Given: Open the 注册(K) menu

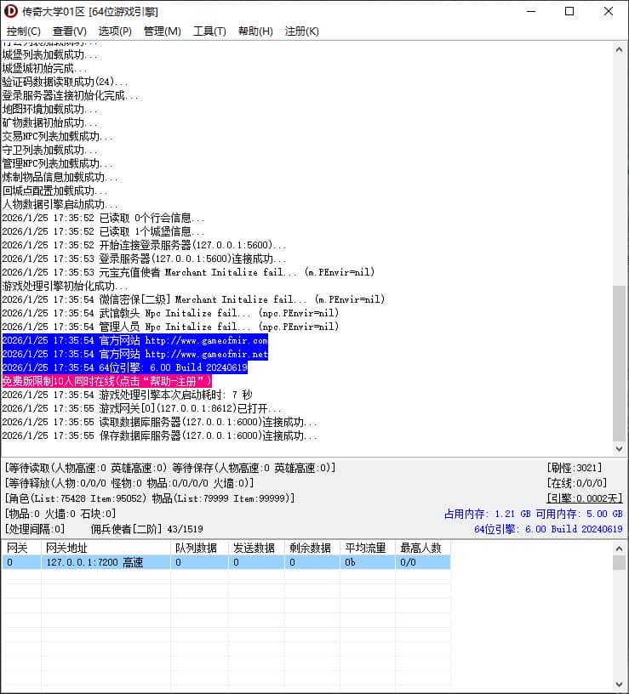Looking at the screenshot, I should pyautogui.click(x=301, y=31).
